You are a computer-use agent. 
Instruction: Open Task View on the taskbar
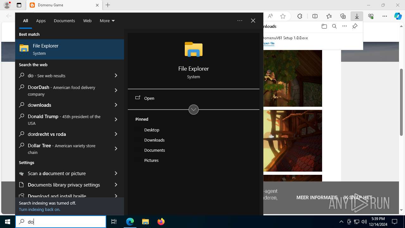click(114, 222)
